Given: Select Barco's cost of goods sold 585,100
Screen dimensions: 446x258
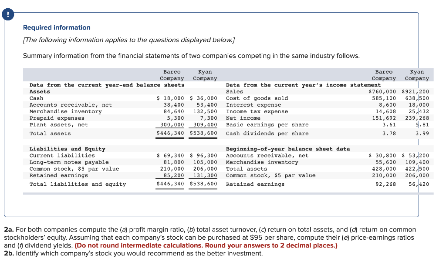Looking at the screenshot, I should [384, 98].
